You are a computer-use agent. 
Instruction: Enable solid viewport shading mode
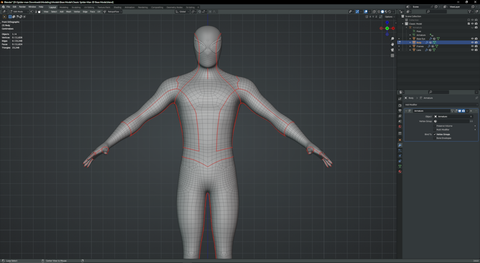pos(383,11)
